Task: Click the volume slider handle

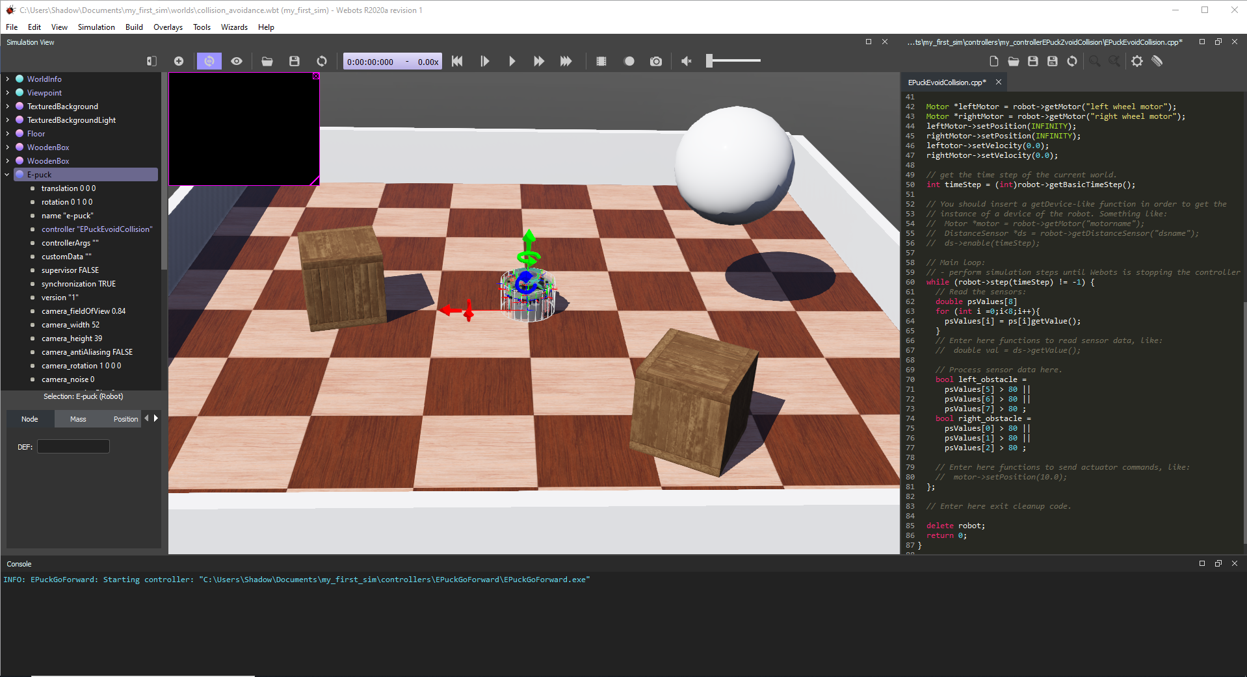Action: (x=710, y=61)
